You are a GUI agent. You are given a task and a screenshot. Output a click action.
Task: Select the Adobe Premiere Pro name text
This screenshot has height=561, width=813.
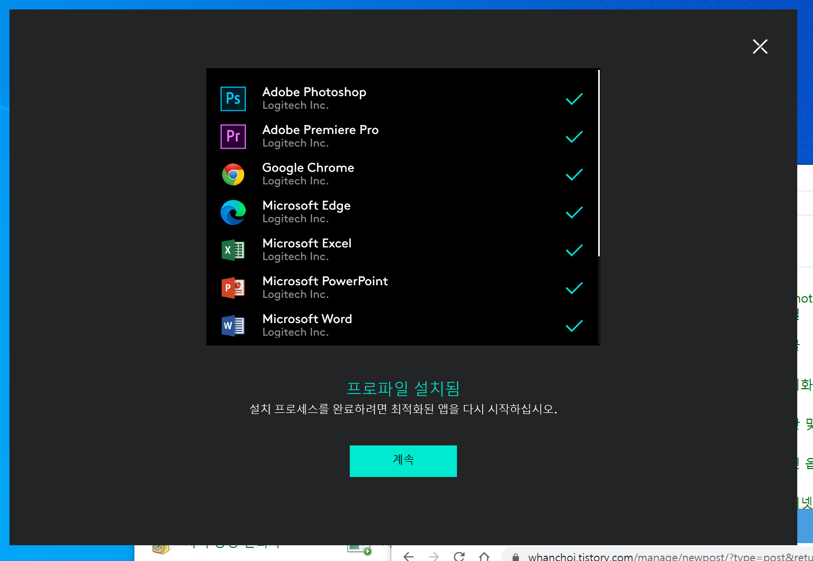point(320,130)
